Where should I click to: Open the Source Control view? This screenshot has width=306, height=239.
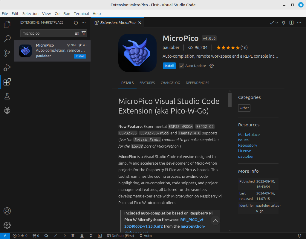7,53
